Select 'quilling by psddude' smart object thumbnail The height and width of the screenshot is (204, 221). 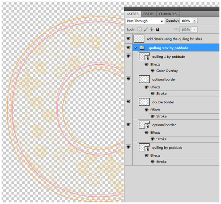pos(144,147)
